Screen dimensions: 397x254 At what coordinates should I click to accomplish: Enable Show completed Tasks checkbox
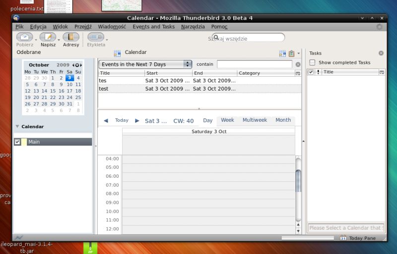coord(312,62)
